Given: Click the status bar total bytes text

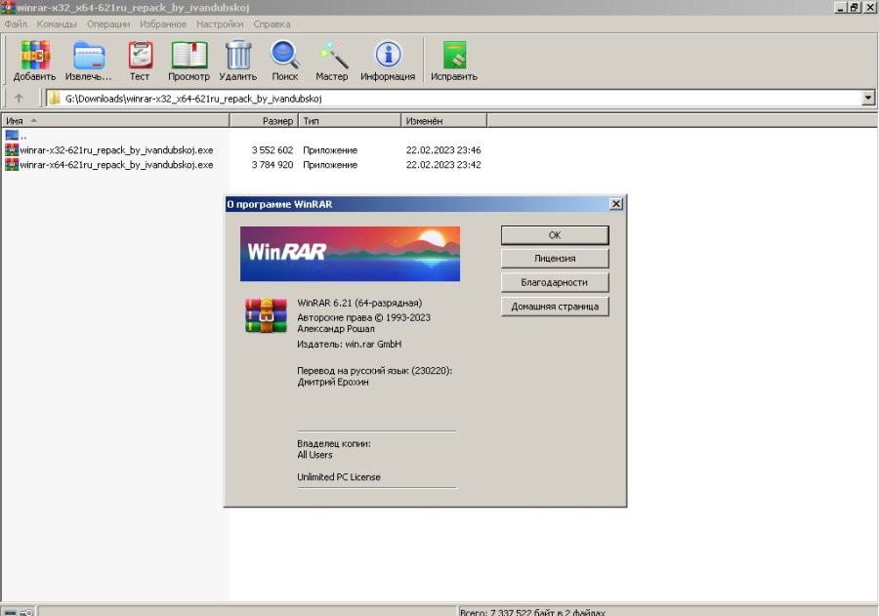Looking at the screenshot, I should (532, 612).
